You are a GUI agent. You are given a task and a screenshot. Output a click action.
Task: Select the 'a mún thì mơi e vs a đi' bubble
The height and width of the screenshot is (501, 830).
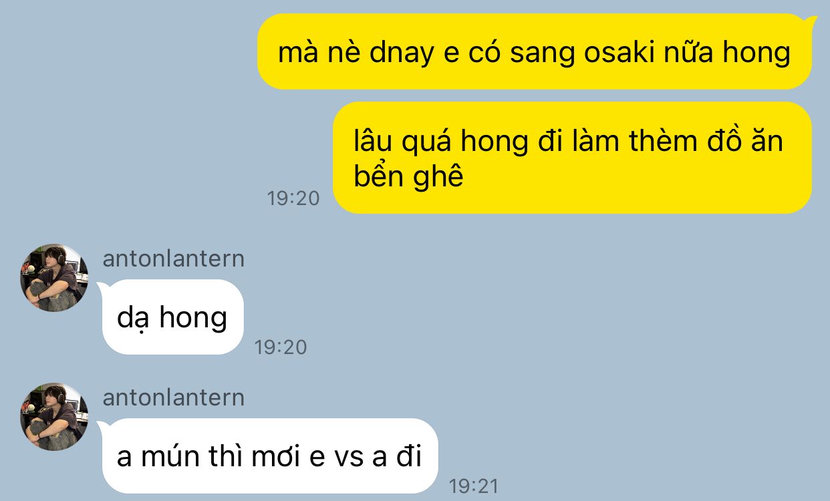270,456
